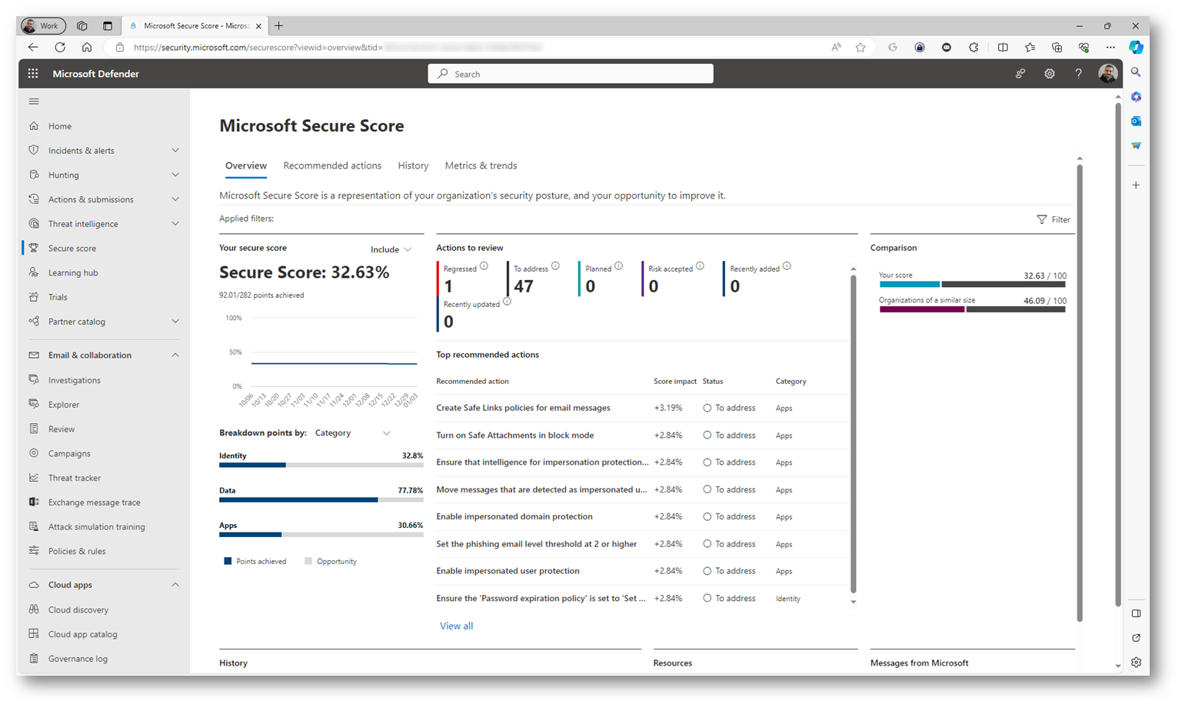Expand Incidents & alerts menu
The height and width of the screenshot is (708, 1182).
tap(175, 151)
